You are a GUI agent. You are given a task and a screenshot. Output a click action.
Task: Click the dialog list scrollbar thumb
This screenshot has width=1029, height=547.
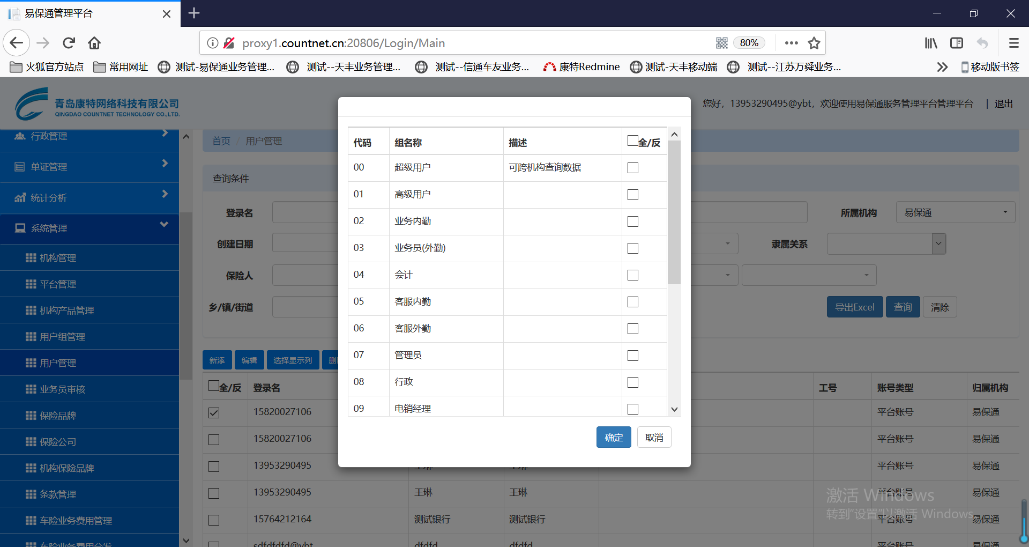[674, 212]
